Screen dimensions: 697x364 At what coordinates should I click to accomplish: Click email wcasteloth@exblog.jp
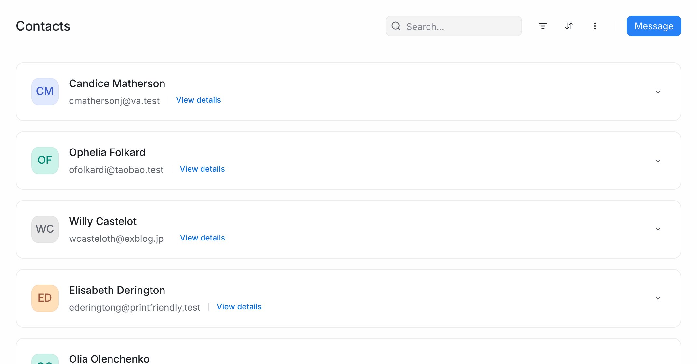point(116,239)
